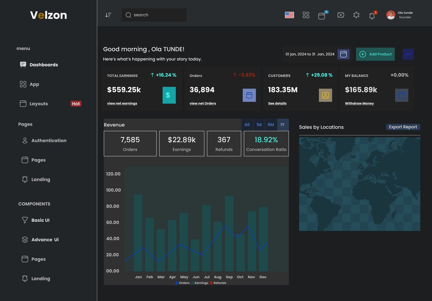Select the All revenue range tab
This screenshot has height=301, width=432.
pos(247,125)
